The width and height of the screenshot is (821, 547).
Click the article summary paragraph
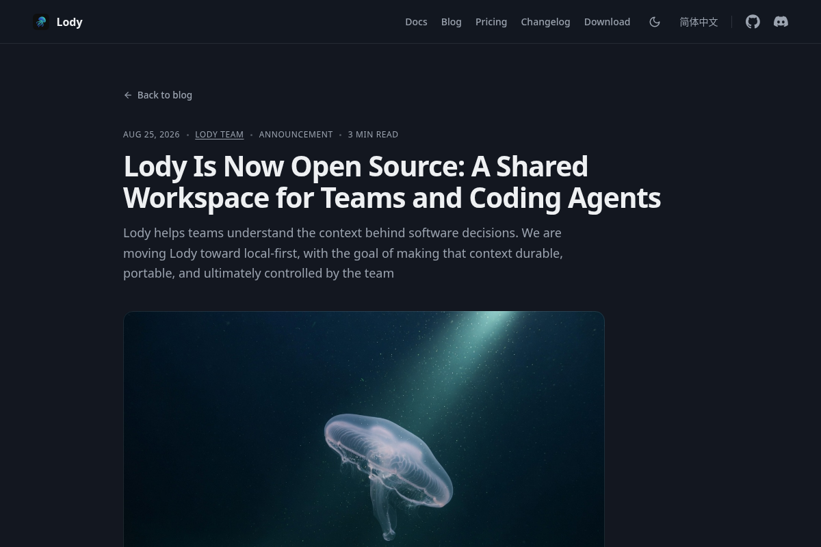pyautogui.click(x=343, y=253)
